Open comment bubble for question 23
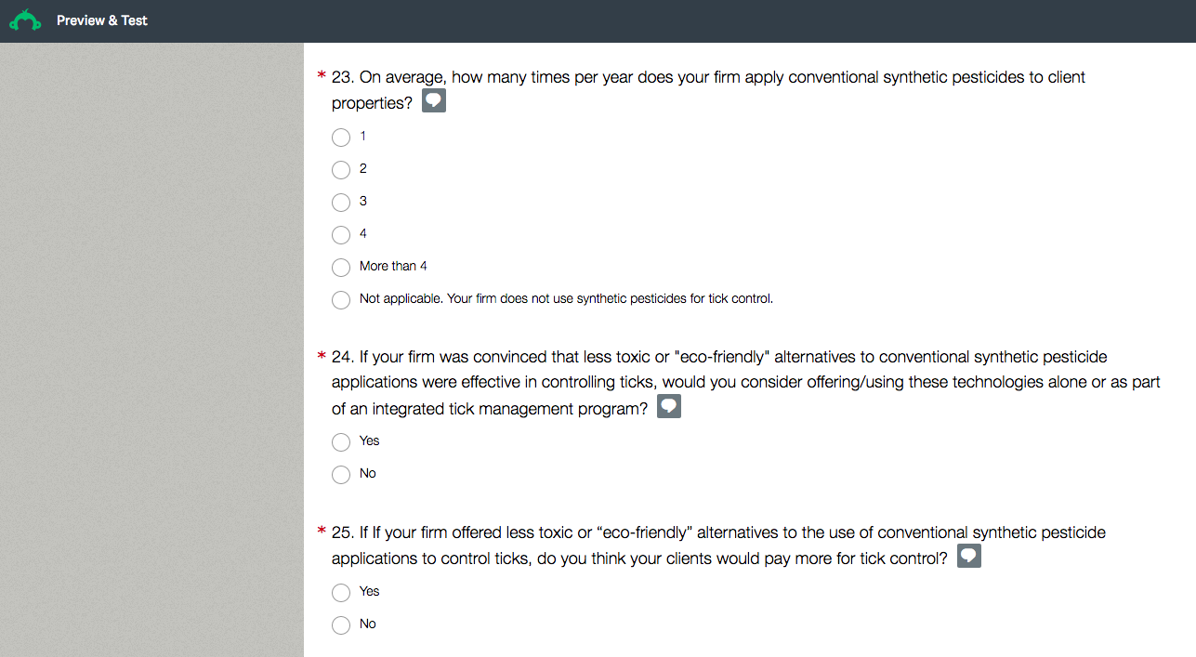 coord(434,101)
